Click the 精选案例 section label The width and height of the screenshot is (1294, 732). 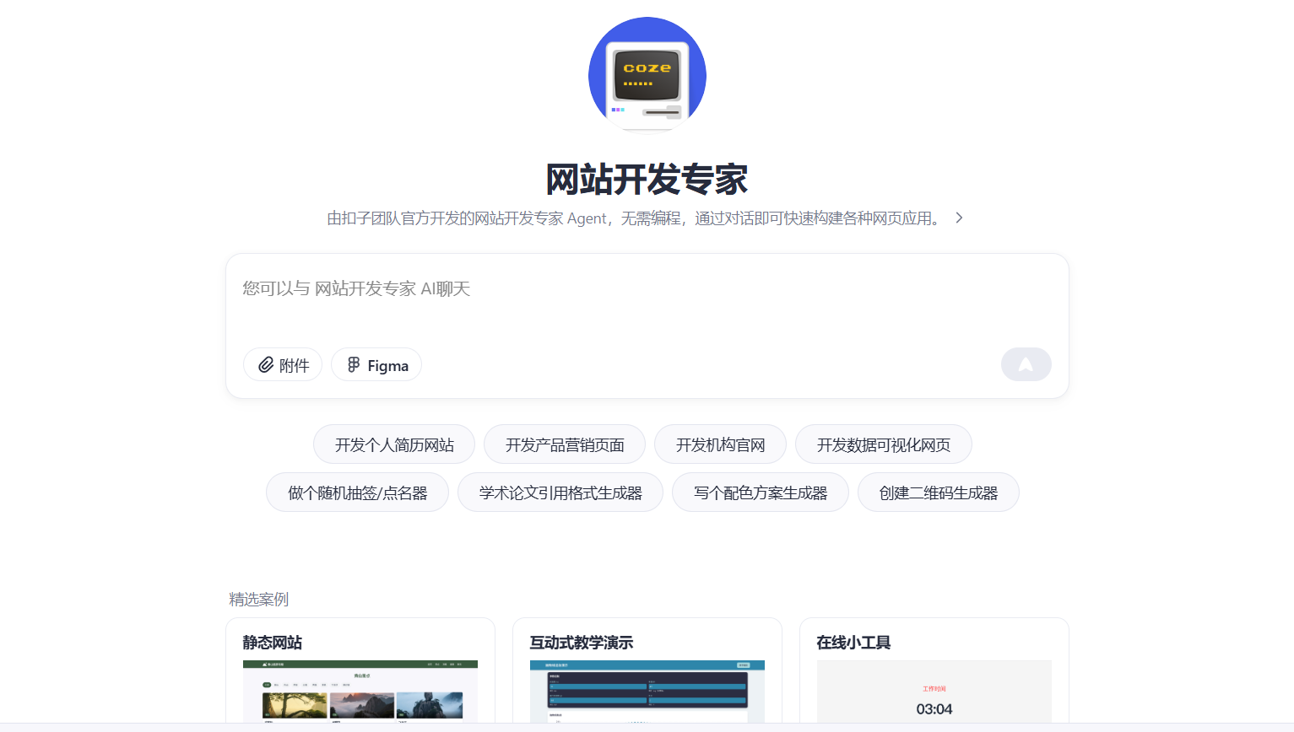(259, 600)
